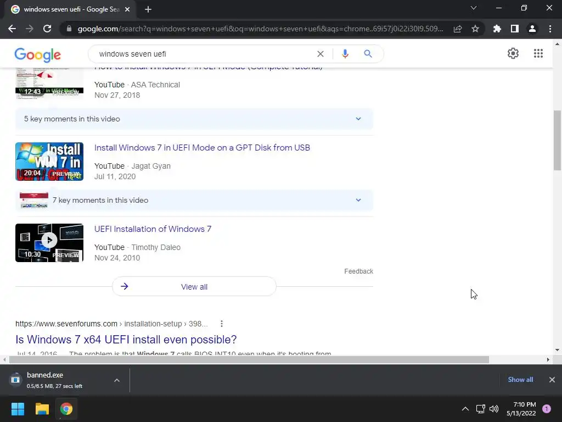562x422 pixels.
Task: Open UEFI Installation of Windows 7 link
Action: point(153,229)
